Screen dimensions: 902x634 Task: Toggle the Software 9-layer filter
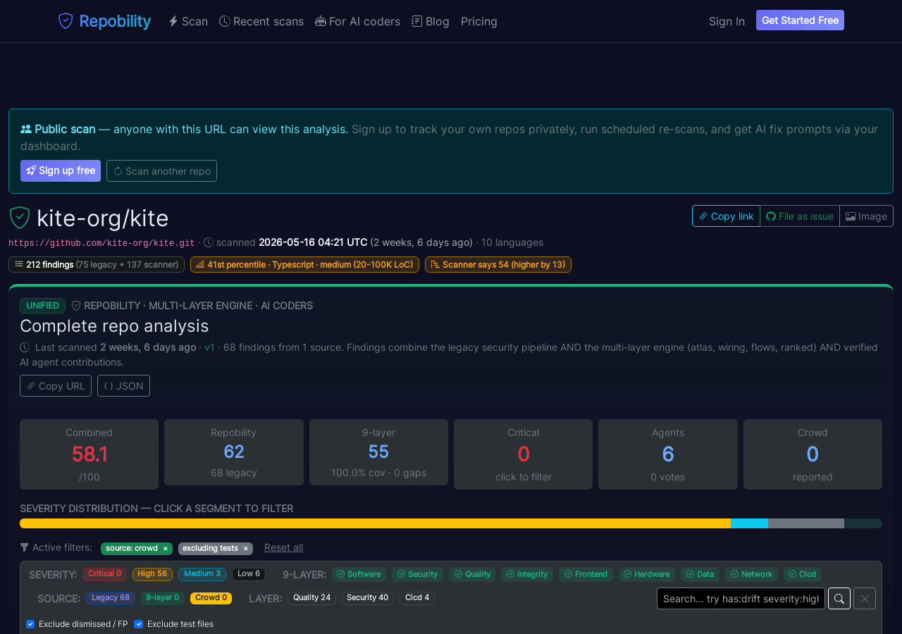(359, 574)
